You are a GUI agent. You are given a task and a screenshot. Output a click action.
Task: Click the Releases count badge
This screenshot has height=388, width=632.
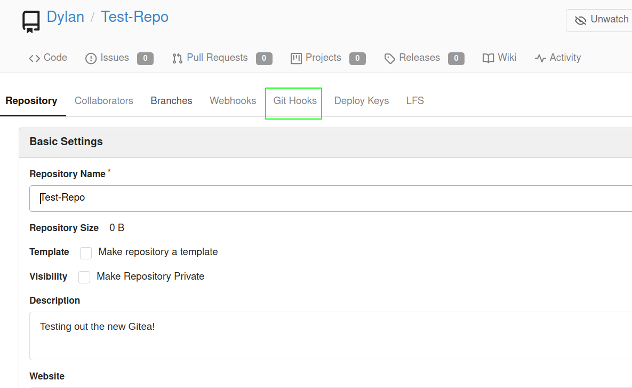[456, 59]
